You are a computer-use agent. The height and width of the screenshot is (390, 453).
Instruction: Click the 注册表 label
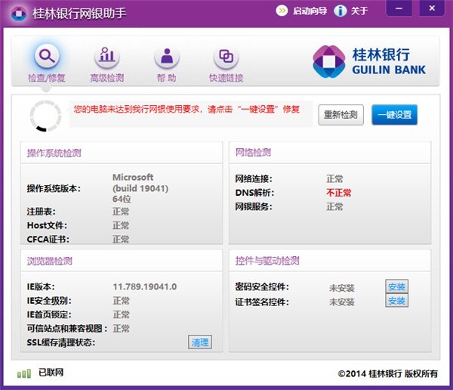(x=41, y=212)
